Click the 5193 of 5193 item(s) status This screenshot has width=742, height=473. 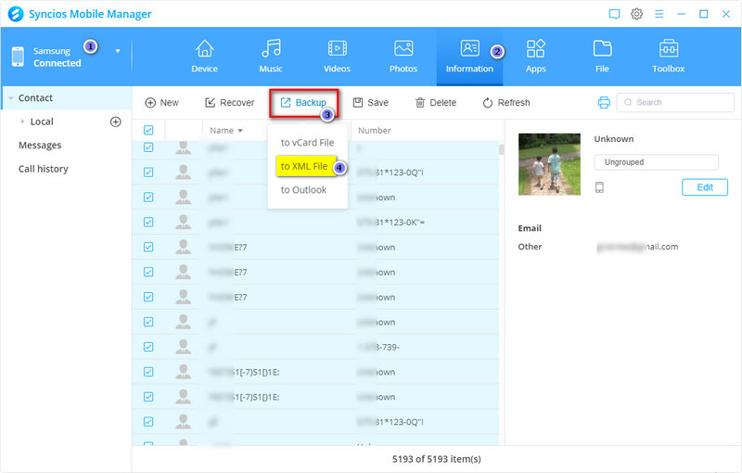[436, 459]
